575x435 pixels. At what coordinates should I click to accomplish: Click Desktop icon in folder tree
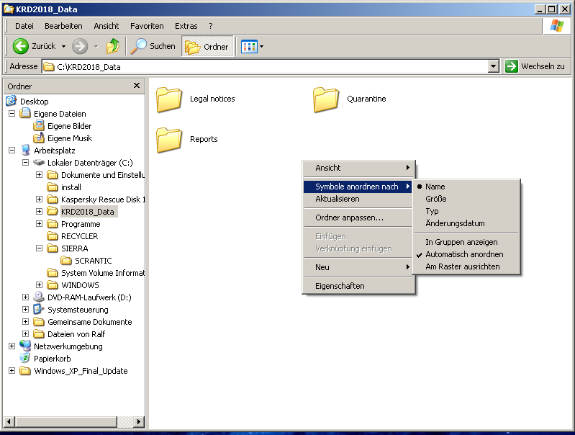[x=12, y=101]
